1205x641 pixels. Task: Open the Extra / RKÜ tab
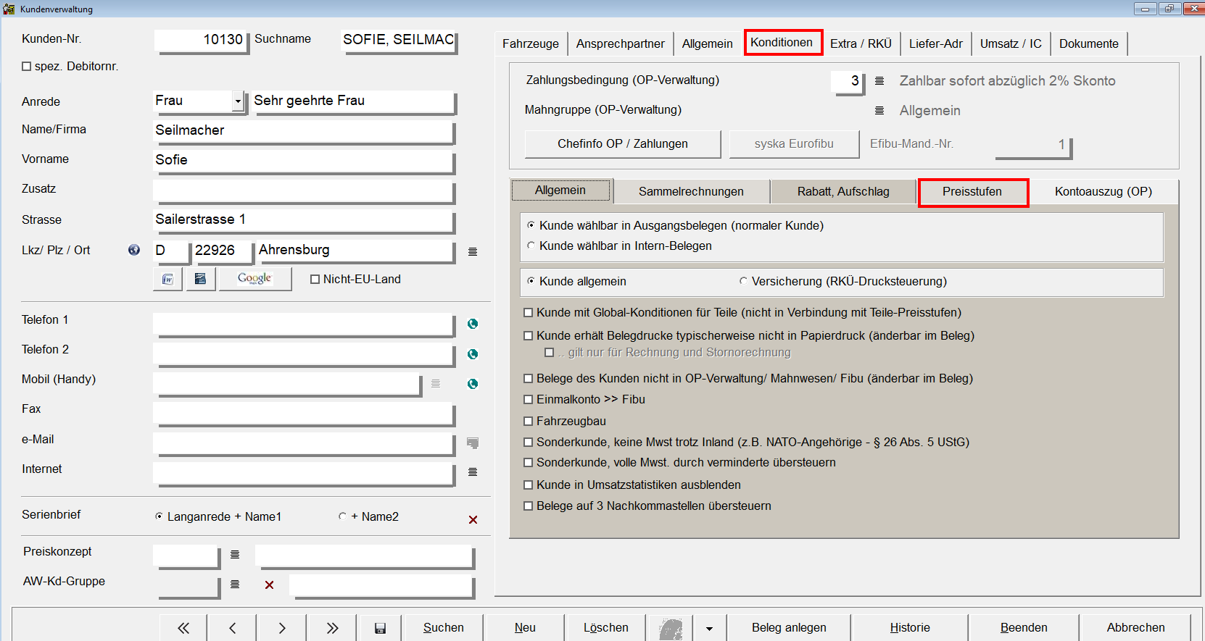click(861, 43)
